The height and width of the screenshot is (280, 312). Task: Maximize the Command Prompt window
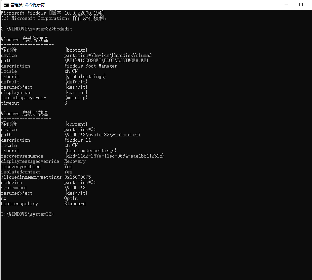coord(301,5)
